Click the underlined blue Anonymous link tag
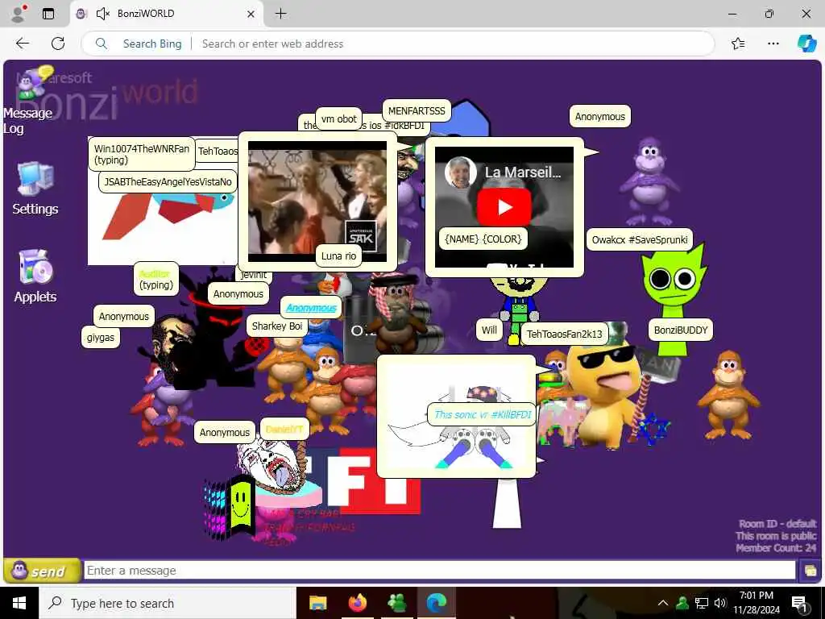Image resolution: width=825 pixels, height=619 pixels. (311, 307)
